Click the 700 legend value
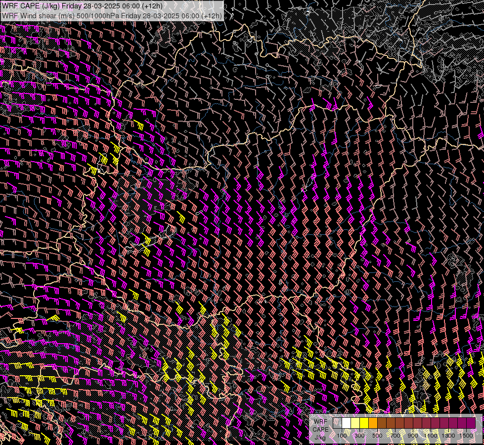 [x=395, y=436]
